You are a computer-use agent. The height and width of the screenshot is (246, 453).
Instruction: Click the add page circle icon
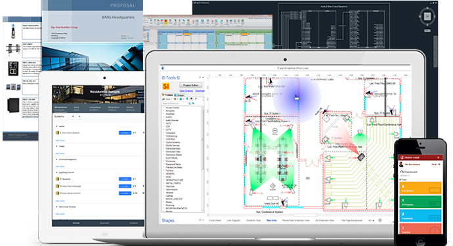(x=380, y=220)
